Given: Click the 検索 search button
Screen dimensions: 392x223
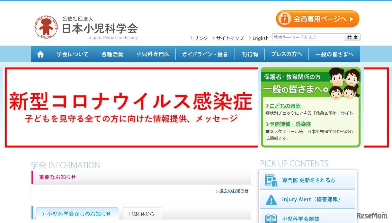Looking at the screenshot, I should point(352,37).
